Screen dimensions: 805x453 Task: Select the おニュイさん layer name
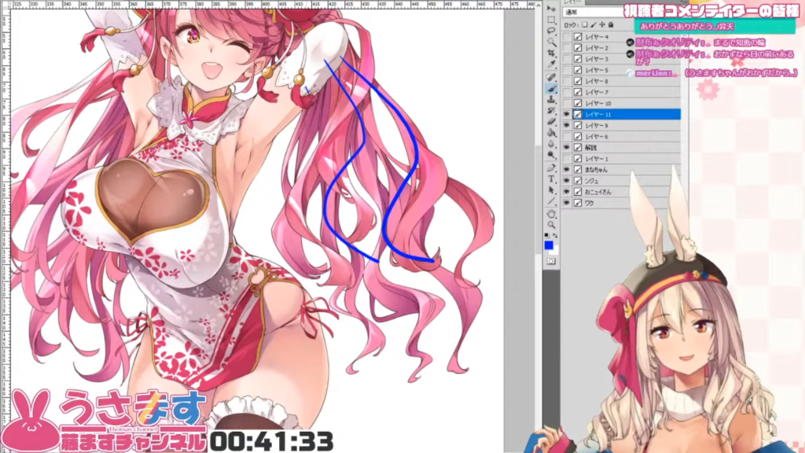click(x=598, y=192)
